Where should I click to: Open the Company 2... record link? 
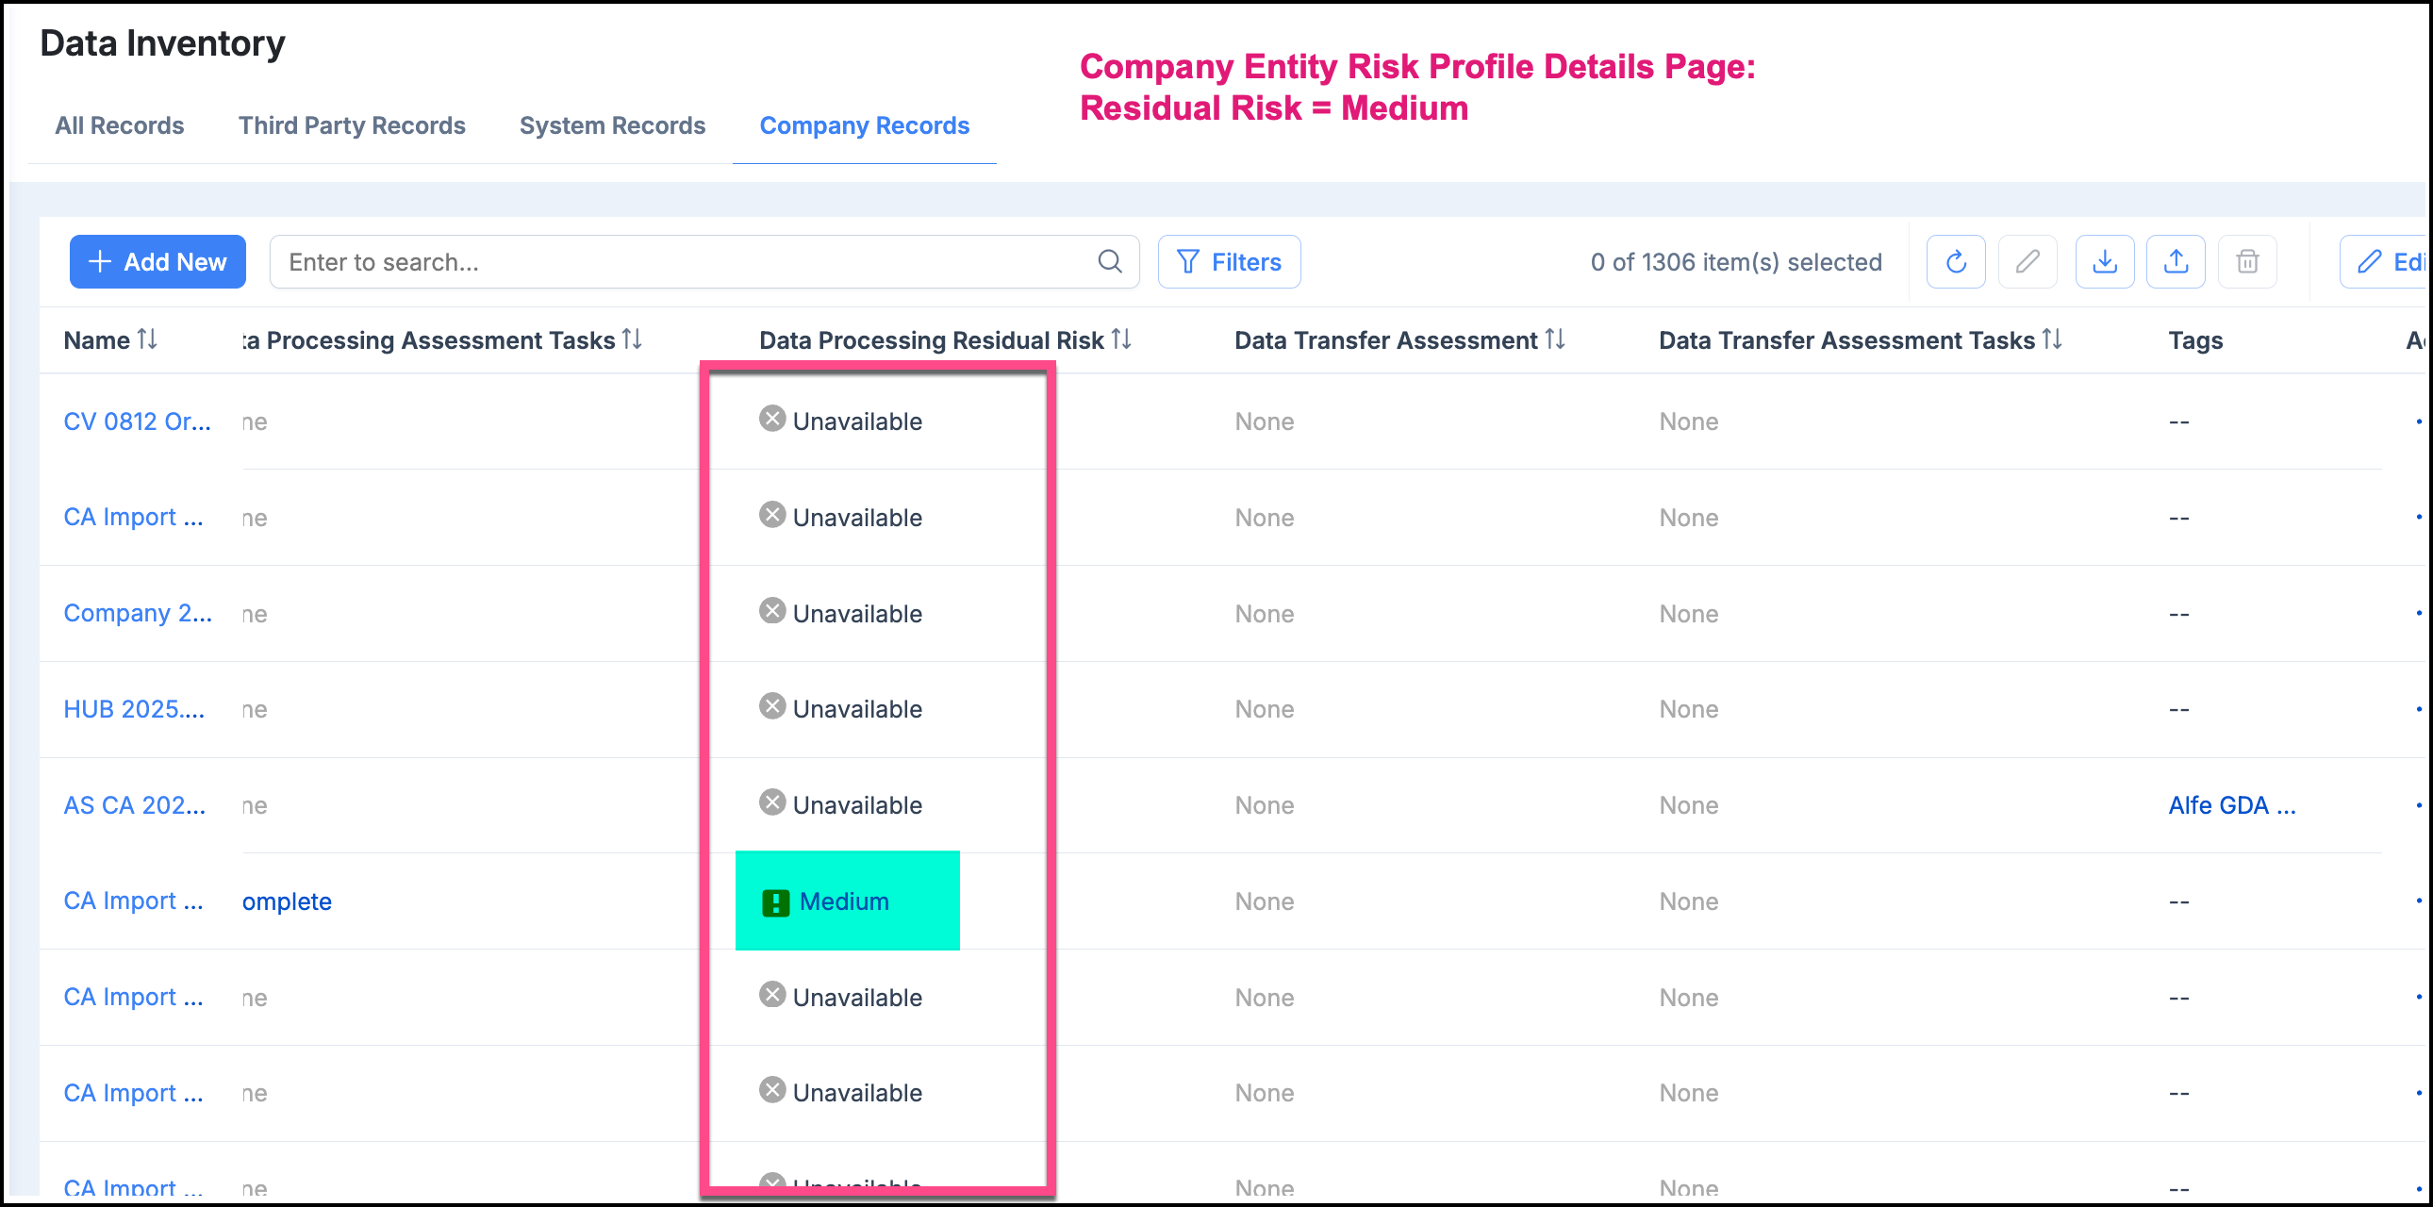click(137, 613)
